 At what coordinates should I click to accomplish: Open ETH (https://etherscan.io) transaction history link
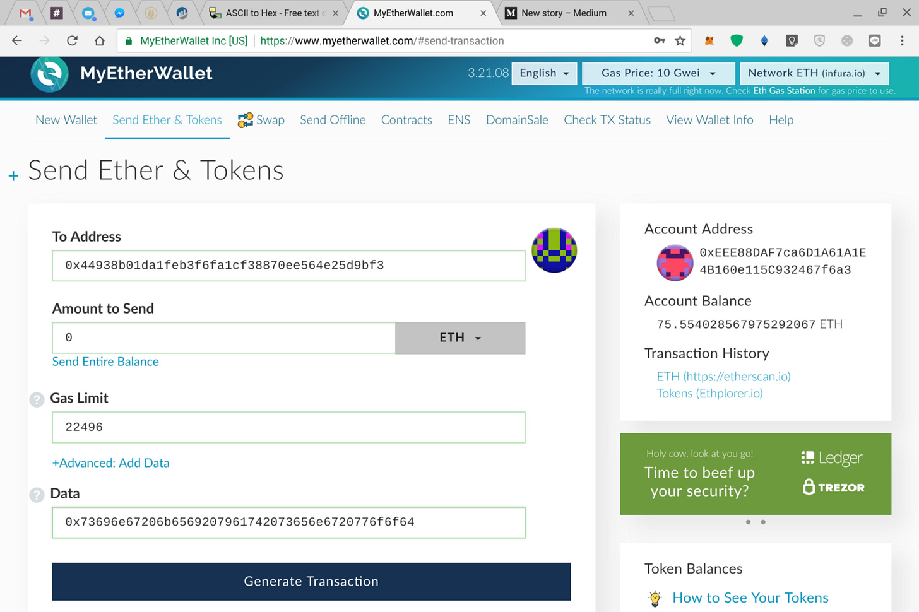(x=723, y=376)
